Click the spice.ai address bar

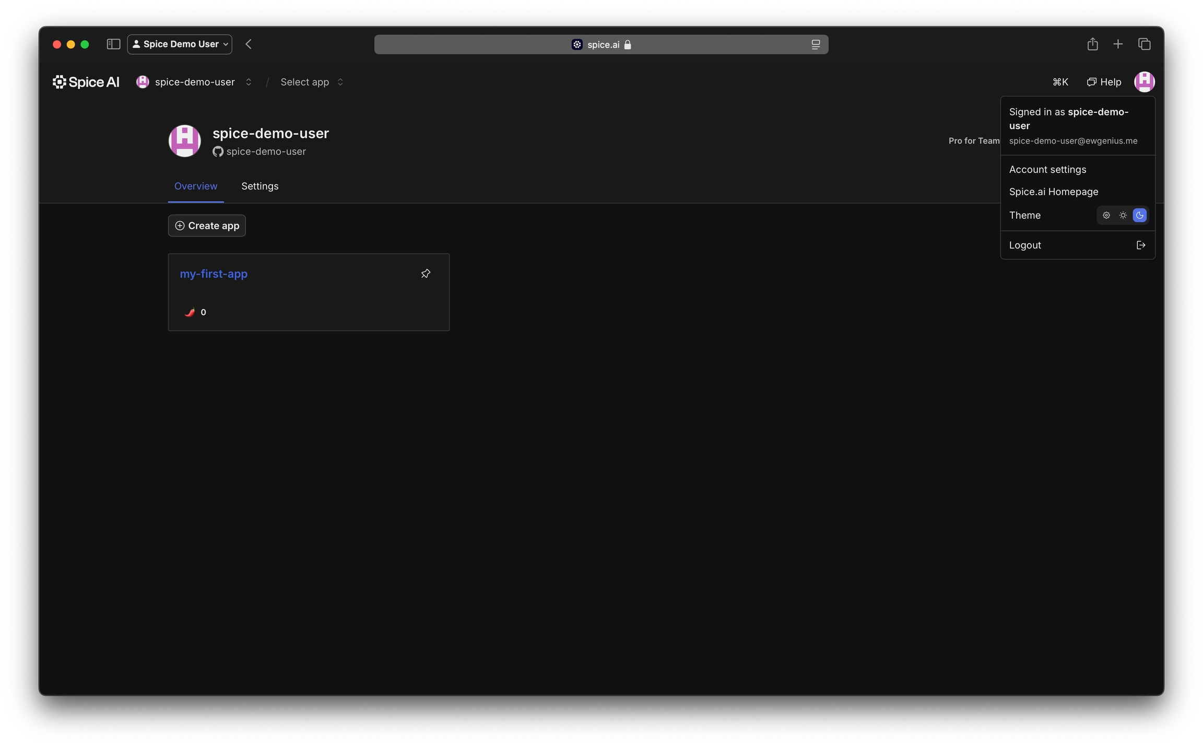pos(600,45)
